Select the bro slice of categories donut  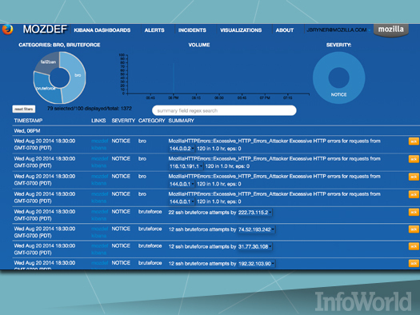[75, 76]
